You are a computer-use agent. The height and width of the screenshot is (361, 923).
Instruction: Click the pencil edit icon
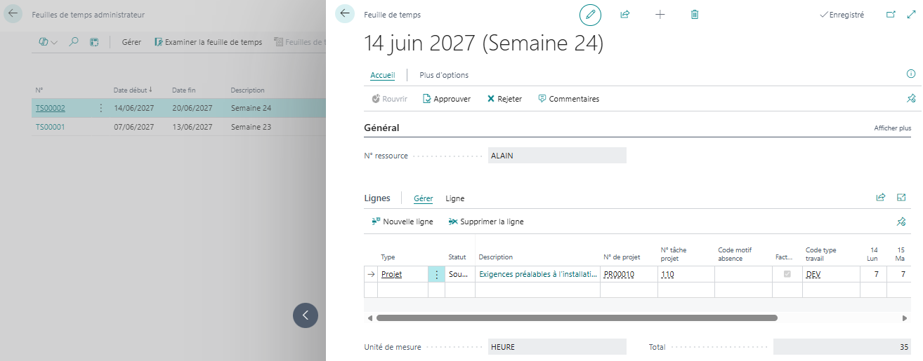590,14
